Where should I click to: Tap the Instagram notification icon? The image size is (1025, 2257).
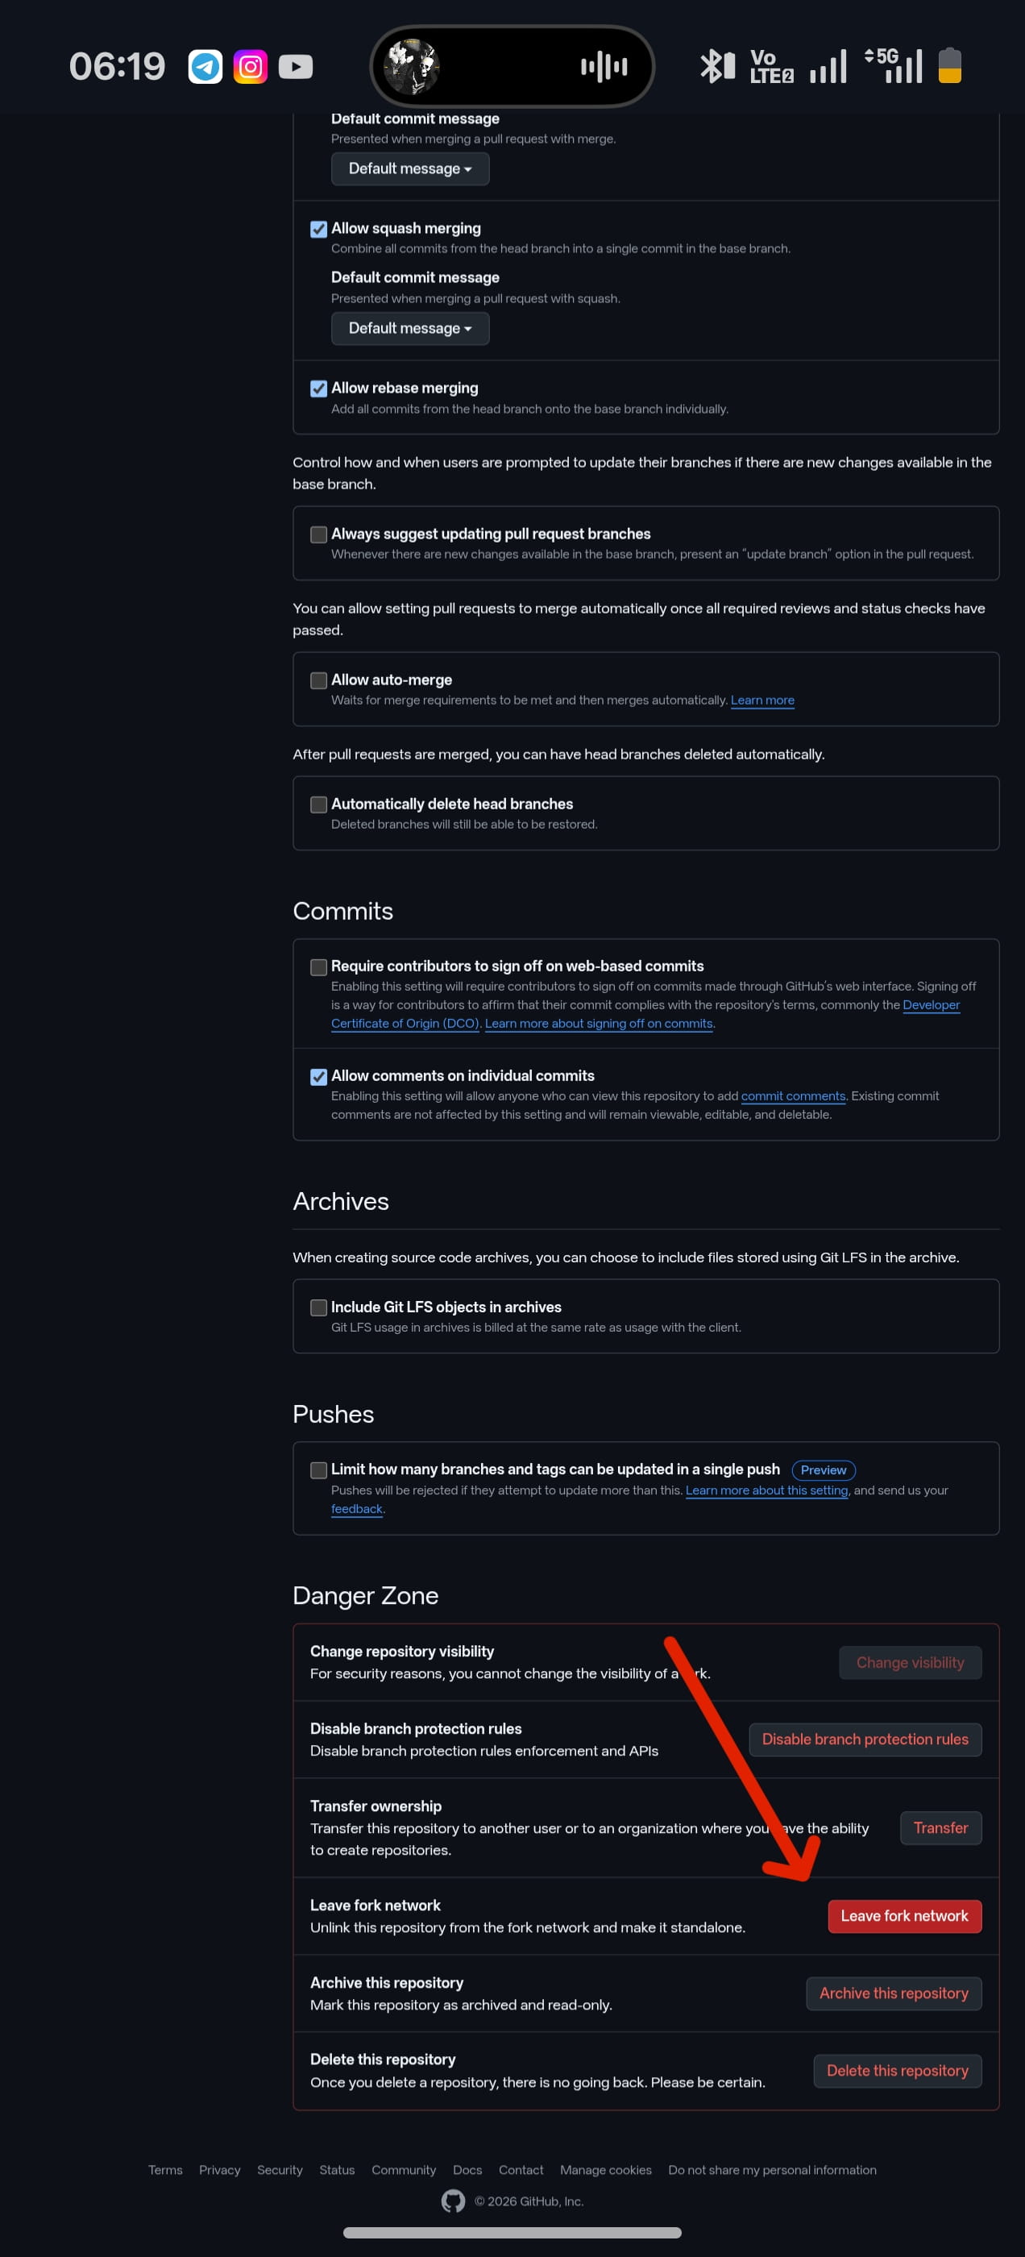pos(251,67)
